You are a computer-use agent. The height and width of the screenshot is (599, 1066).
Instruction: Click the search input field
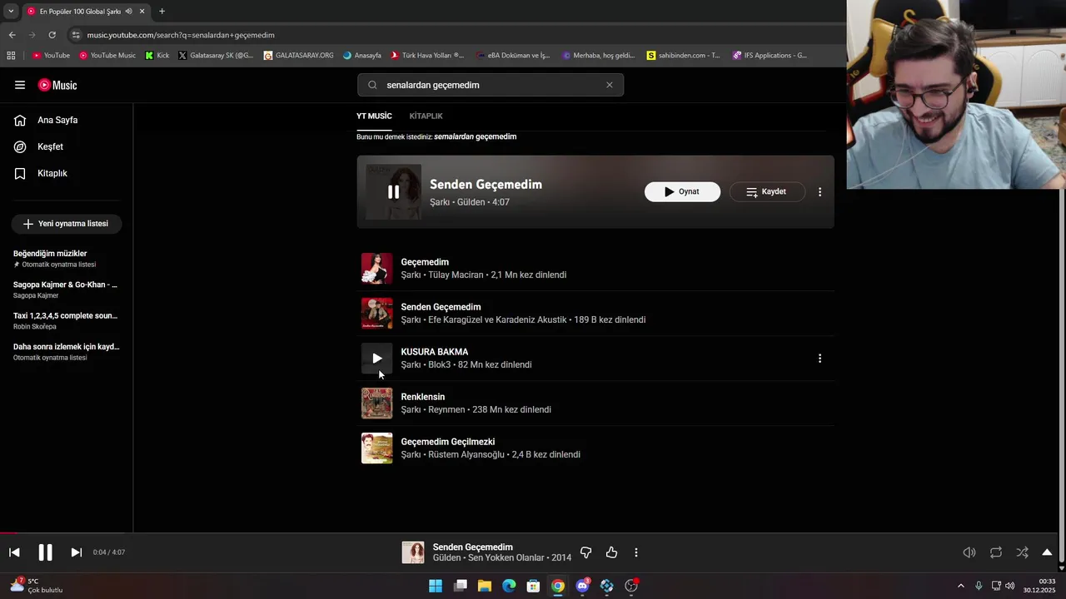[491, 85]
